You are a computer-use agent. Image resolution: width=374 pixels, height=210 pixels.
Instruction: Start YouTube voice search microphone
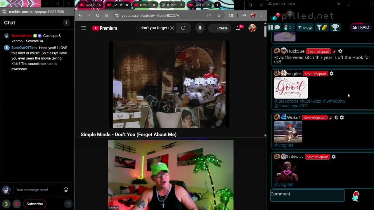point(200,28)
